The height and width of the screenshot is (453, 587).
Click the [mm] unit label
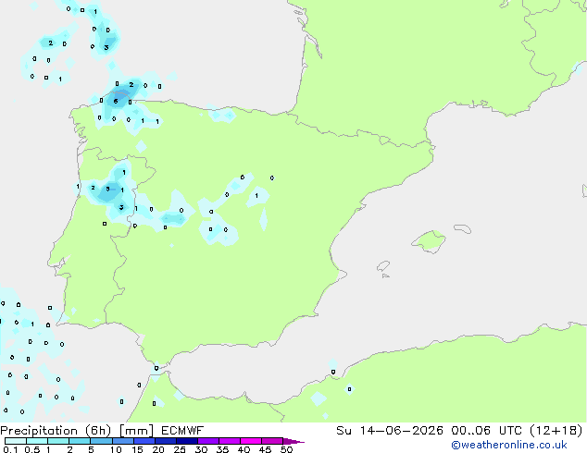pyautogui.click(x=136, y=431)
